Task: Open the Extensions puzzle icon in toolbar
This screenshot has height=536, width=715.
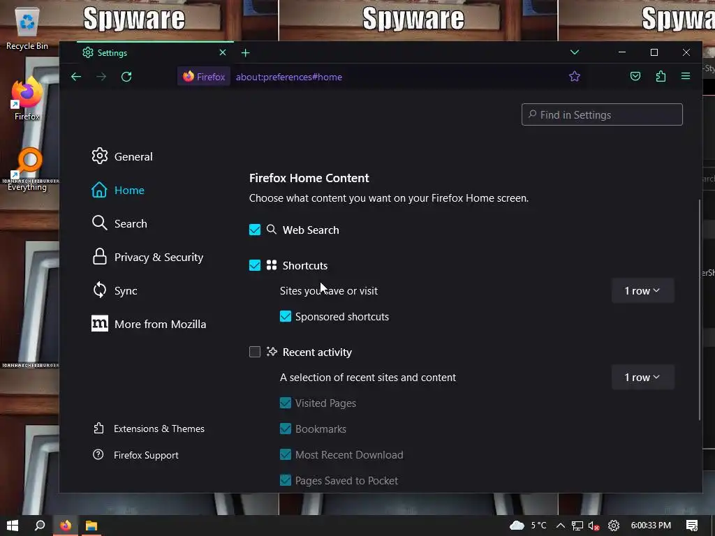Action: click(661, 77)
